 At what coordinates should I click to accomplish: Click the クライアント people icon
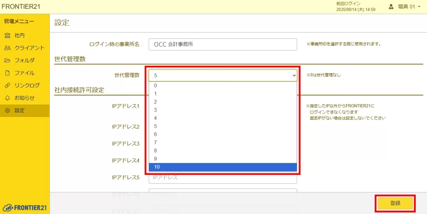click(7, 48)
